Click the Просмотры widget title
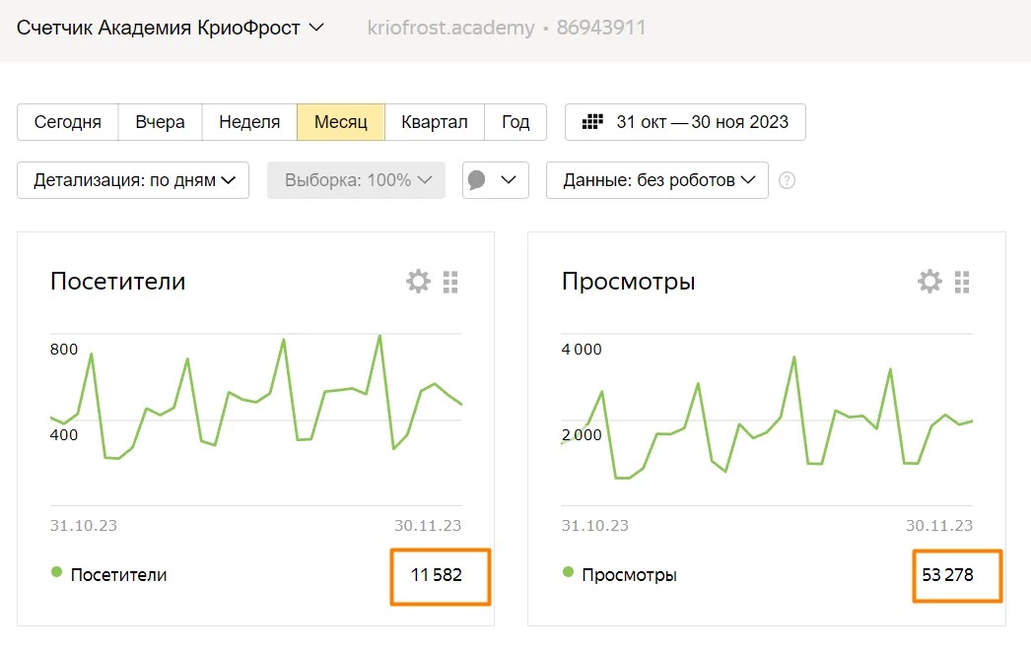The image size is (1031, 648). (x=629, y=282)
